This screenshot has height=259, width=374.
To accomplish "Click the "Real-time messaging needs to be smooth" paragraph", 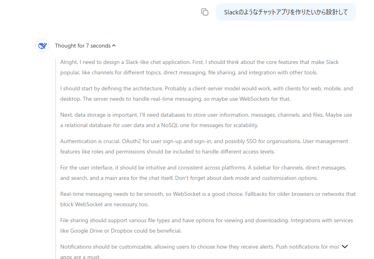I will coord(200,199).
